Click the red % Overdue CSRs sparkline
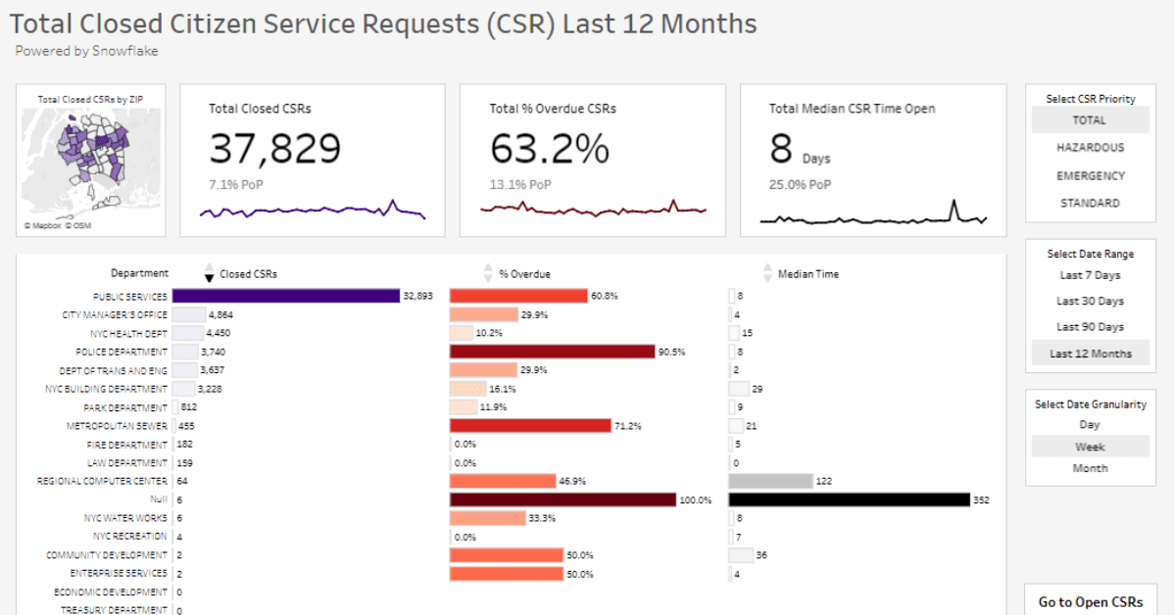 click(x=592, y=209)
